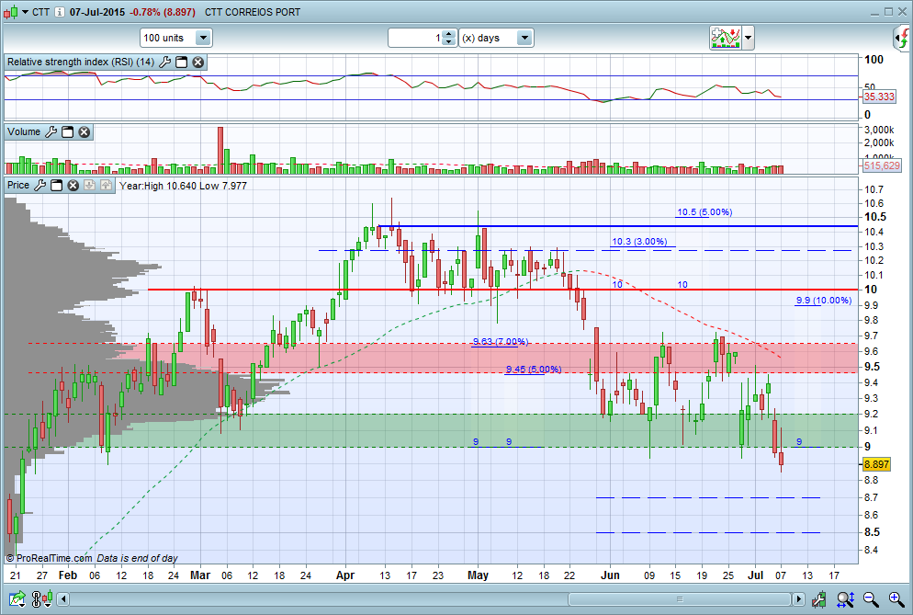This screenshot has height=615, width=913.
Task: Maximize the Volume panel
Action: tap(68, 132)
